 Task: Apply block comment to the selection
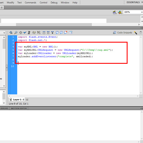point(57,33)
